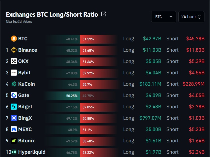This screenshot has width=210, height=157.
Task: Click the OKX short value $5.39B
Action: pos(197,61)
